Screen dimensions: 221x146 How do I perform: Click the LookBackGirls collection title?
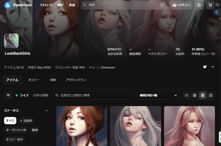(17, 53)
